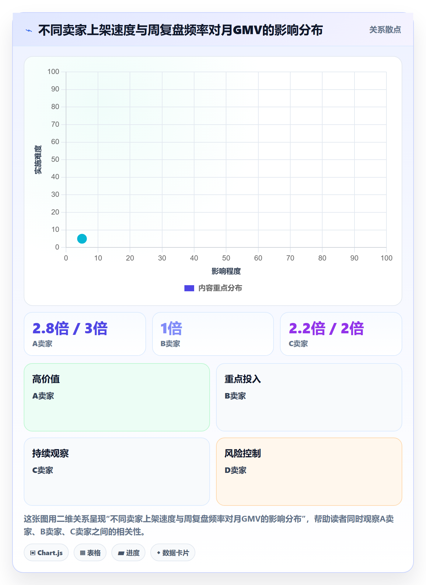This screenshot has width=426, height=585.
Task: Click the description paragraph starting with 这张图用二维关系
Action: click(209, 525)
